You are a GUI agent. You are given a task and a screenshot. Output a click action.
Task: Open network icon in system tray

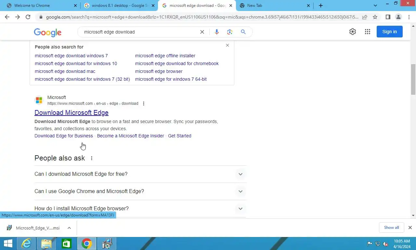[x=378, y=244]
